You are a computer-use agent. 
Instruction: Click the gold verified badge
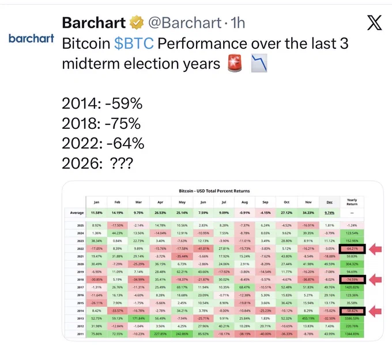tap(137, 22)
